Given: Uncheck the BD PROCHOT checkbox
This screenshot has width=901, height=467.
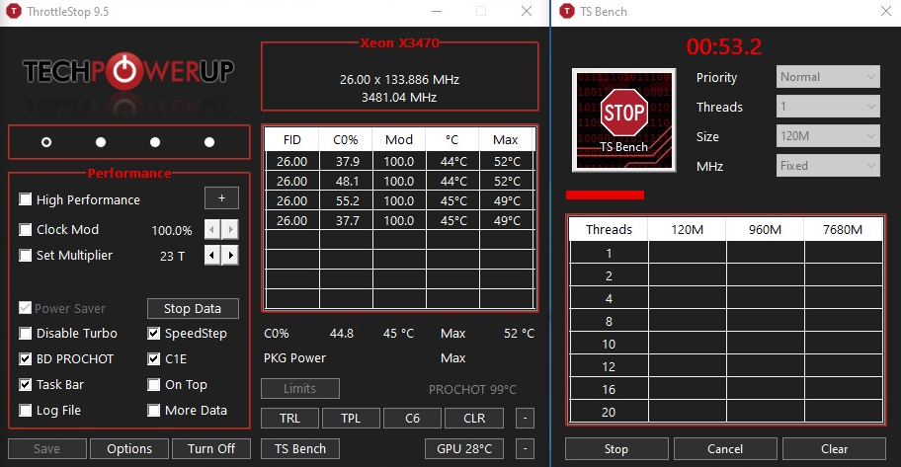Looking at the screenshot, I should 26,359.
